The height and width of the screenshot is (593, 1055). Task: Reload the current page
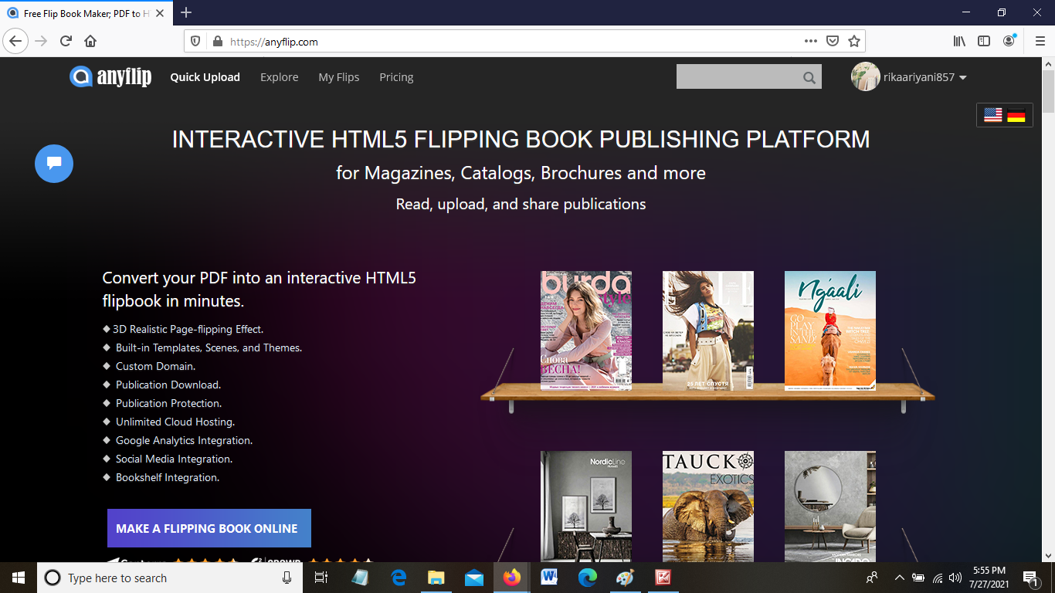pos(66,41)
